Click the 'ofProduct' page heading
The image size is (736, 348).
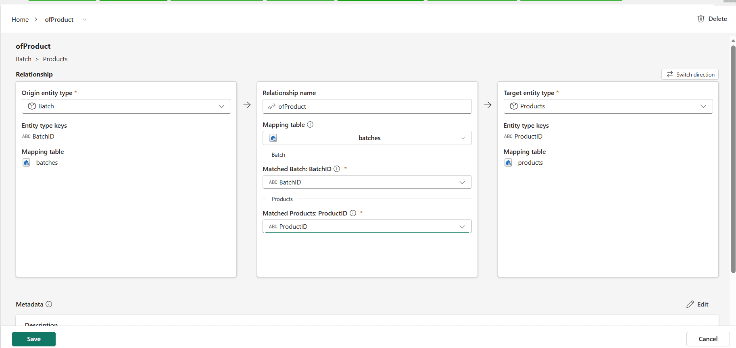(33, 46)
